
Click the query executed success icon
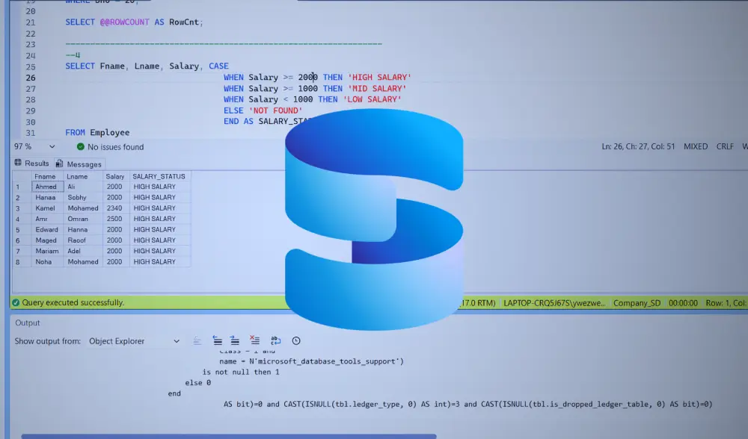tap(16, 302)
